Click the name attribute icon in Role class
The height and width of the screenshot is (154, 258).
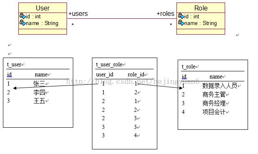click(x=181, y=23)
